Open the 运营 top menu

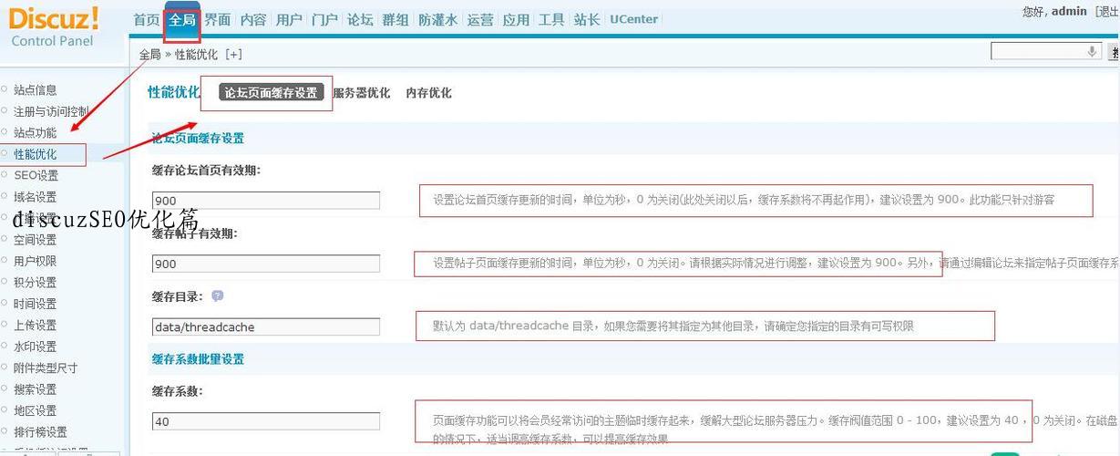pos(480,19)
